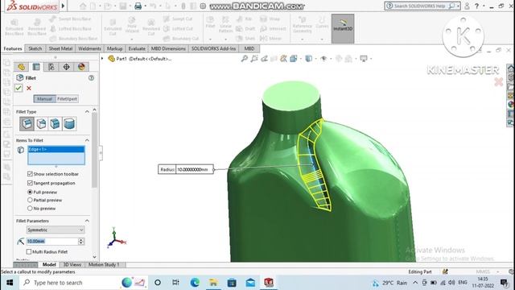Open the SOLIDWORKS Add-Ins tab
Viewport: 515px width, 290px height.
(x=213, y=48)
